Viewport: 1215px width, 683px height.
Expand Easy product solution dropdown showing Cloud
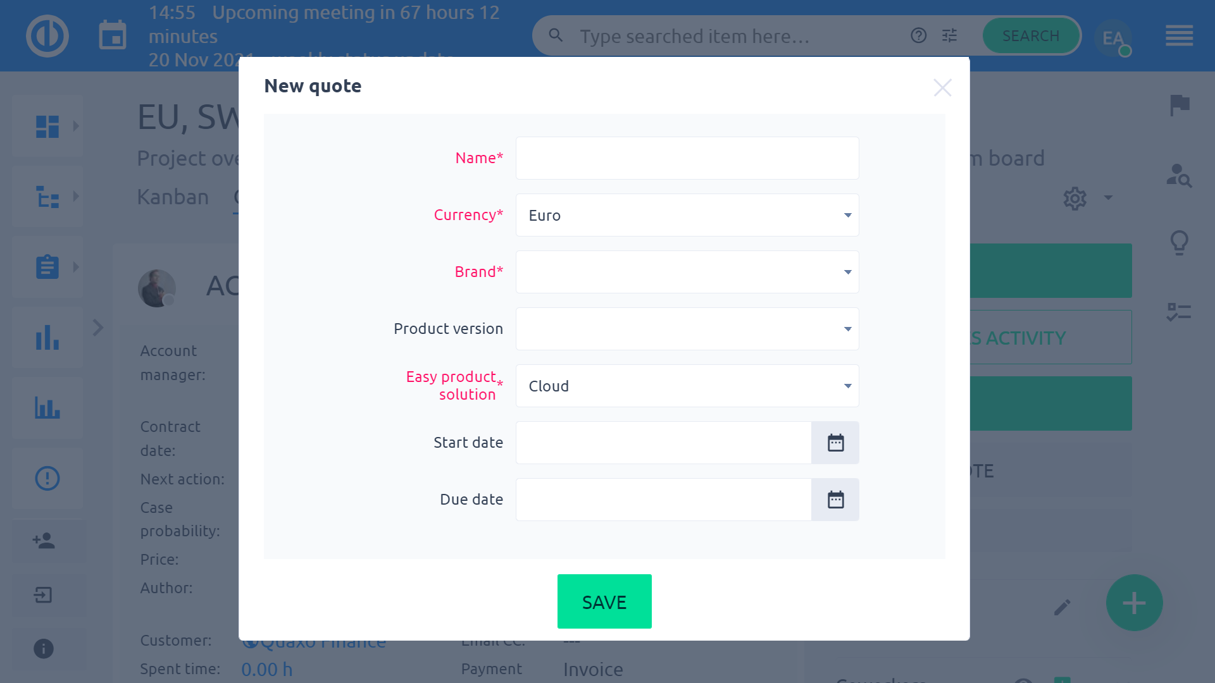tap(687, 386)
